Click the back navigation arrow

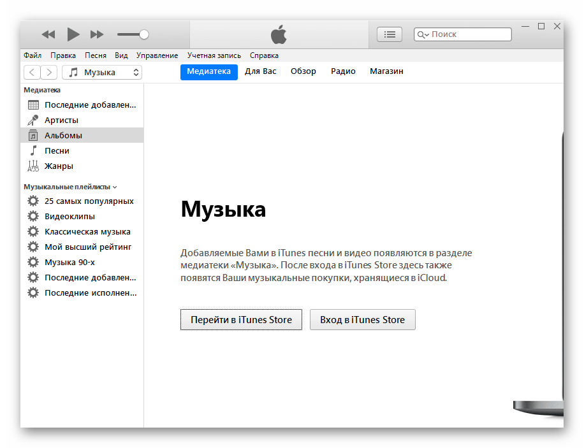pos(32,72)
